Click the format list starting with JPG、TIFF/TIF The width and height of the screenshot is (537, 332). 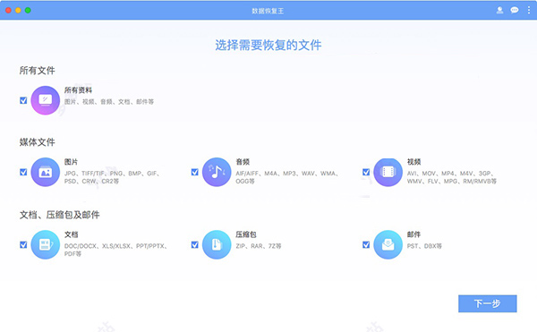click(x=113, y=177)
